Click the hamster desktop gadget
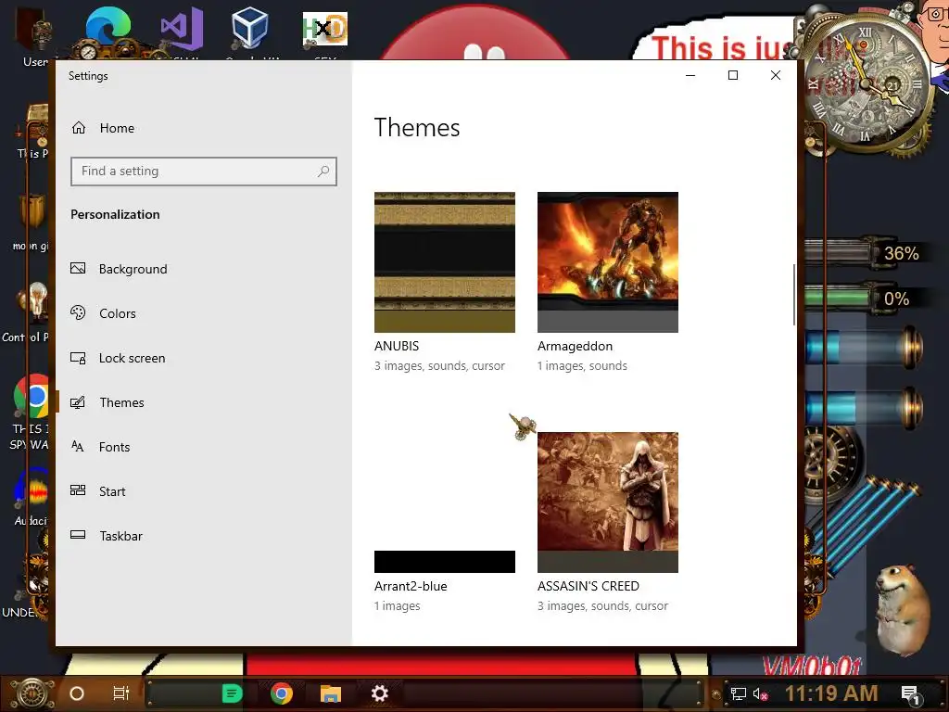 click(x=902, y=610)
